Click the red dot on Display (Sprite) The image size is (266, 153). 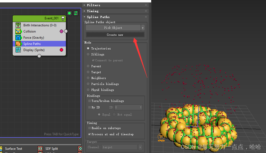[61, 50]
